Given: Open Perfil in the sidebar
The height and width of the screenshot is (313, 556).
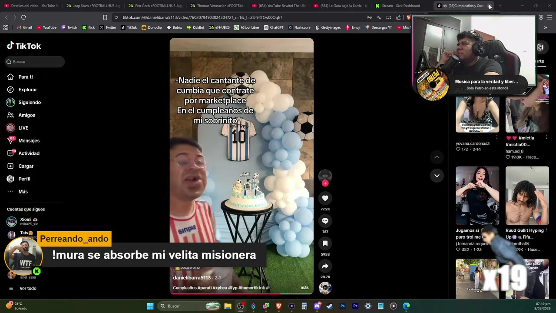Looking at the screenshot, I should (24, 179).
